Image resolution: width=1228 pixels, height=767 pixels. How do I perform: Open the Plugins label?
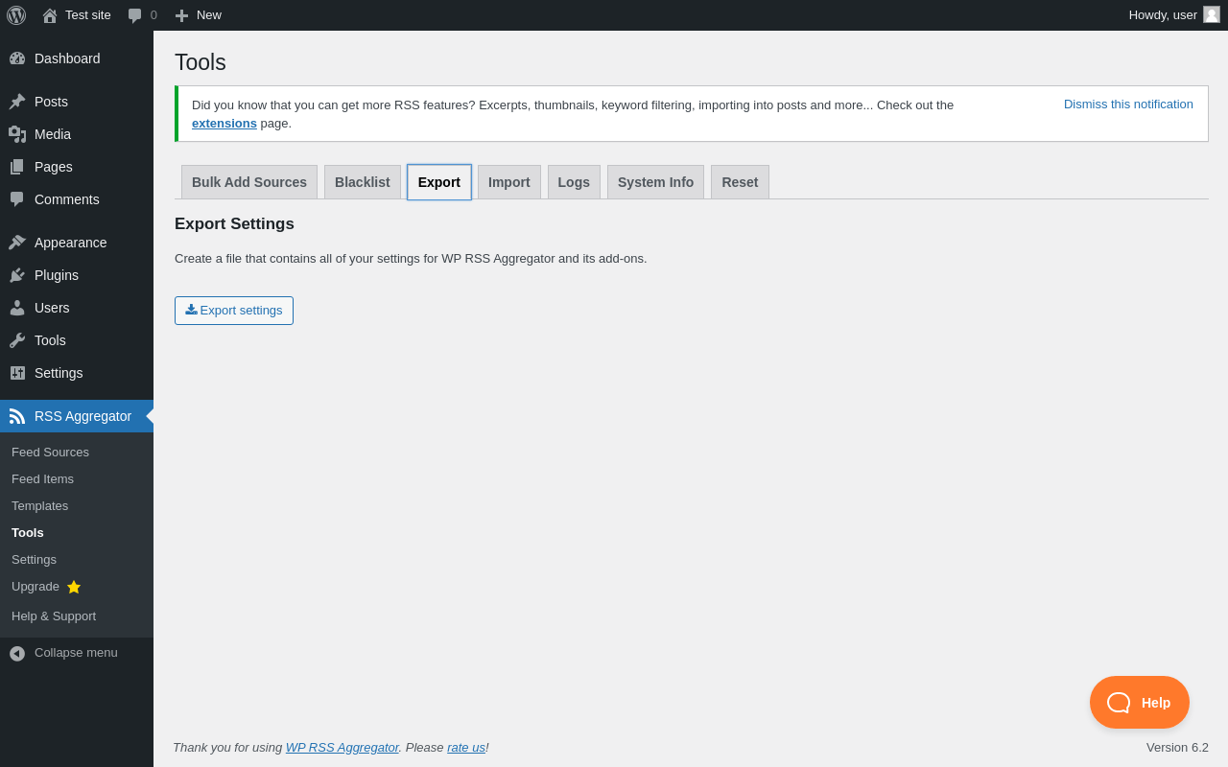click(x=57, y=275)
